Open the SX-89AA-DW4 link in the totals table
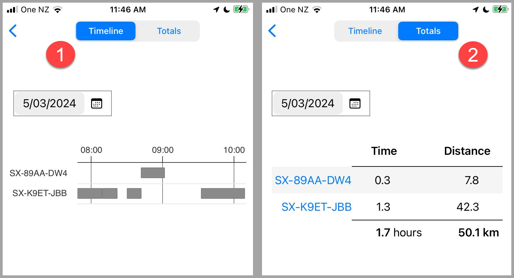The image size is (514, 278). [313, 180]
